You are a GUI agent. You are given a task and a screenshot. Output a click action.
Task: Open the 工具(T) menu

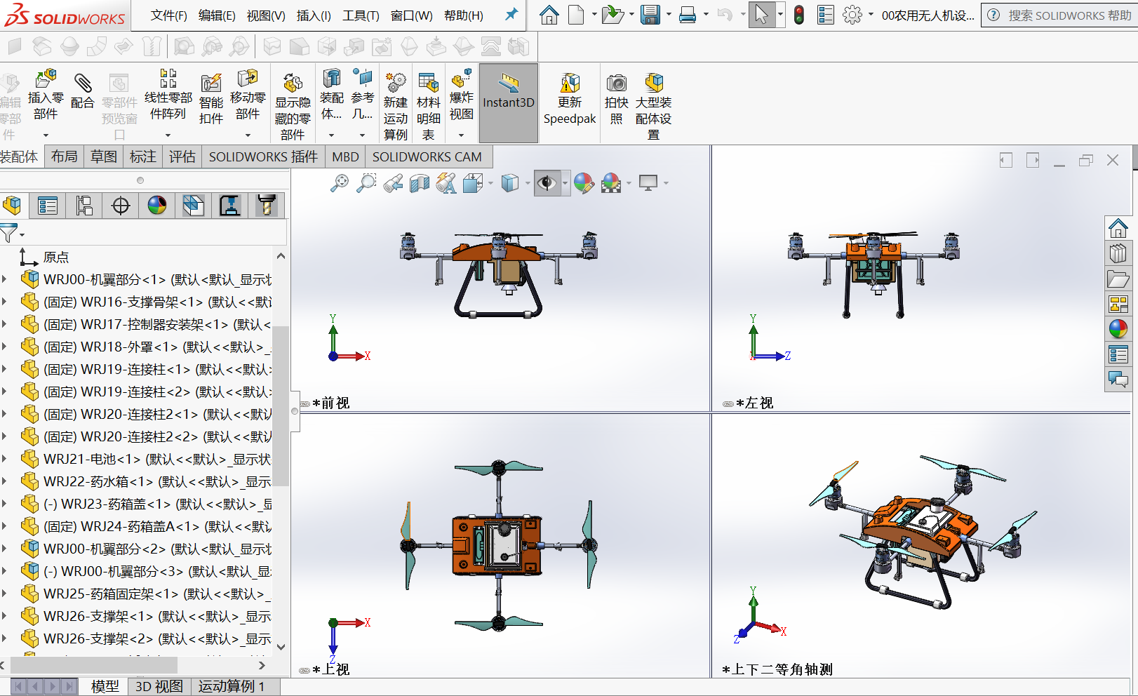point(361,15)
